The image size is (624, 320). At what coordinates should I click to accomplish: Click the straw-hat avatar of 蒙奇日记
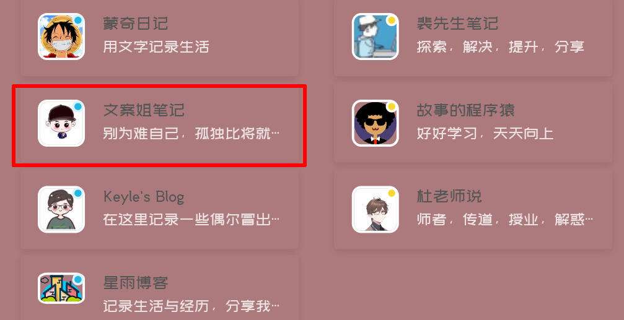(x=61, y=37)
